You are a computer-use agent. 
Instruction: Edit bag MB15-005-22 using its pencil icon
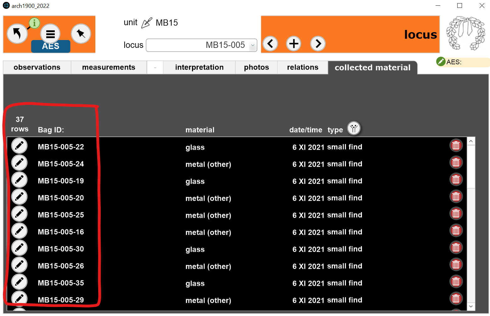tap(19, 146)
